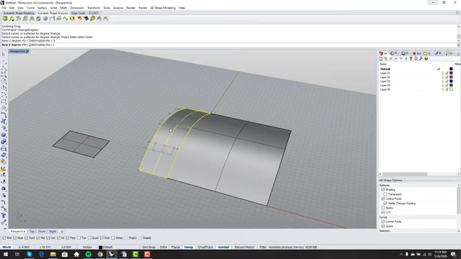Open the Microsoft Store taskbar icon
This screenshot has height=259, width=461.
point(65,254)
